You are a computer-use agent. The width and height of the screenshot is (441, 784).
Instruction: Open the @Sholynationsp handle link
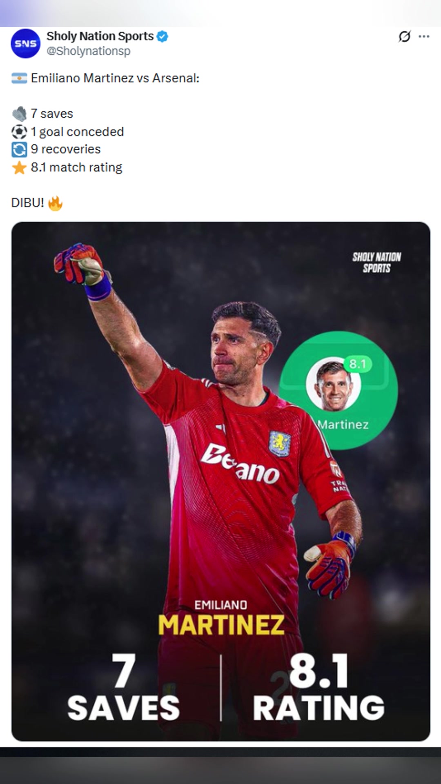pos(89,51)
